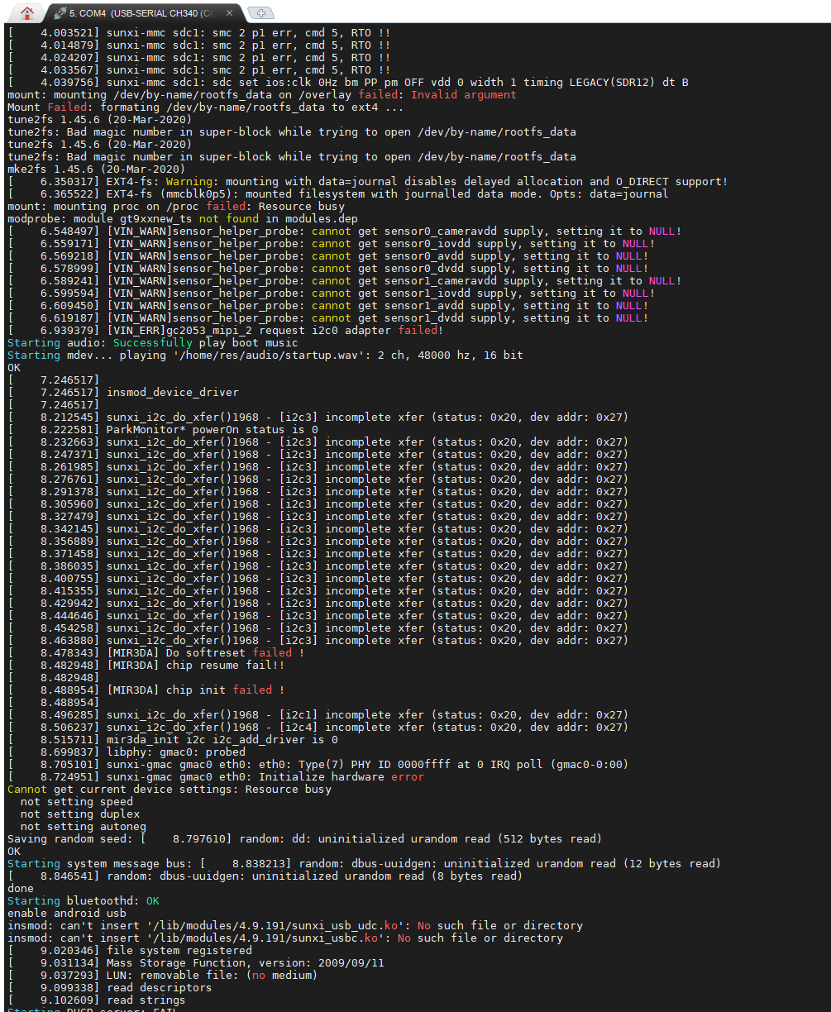
Task: Open the Home tab with house icon
Action: 27,12
